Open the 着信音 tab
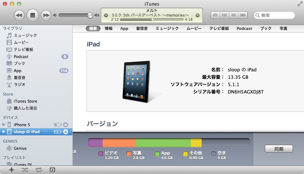Image resolution: width=304 pixels, height=174 pixels. click(x=142, y=28)
